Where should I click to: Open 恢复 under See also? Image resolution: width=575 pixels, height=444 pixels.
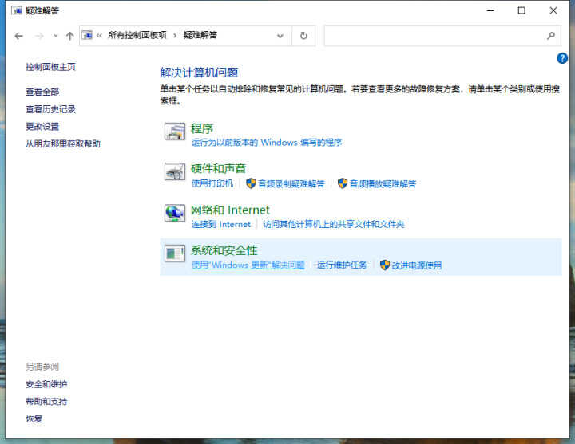point(34,418)
